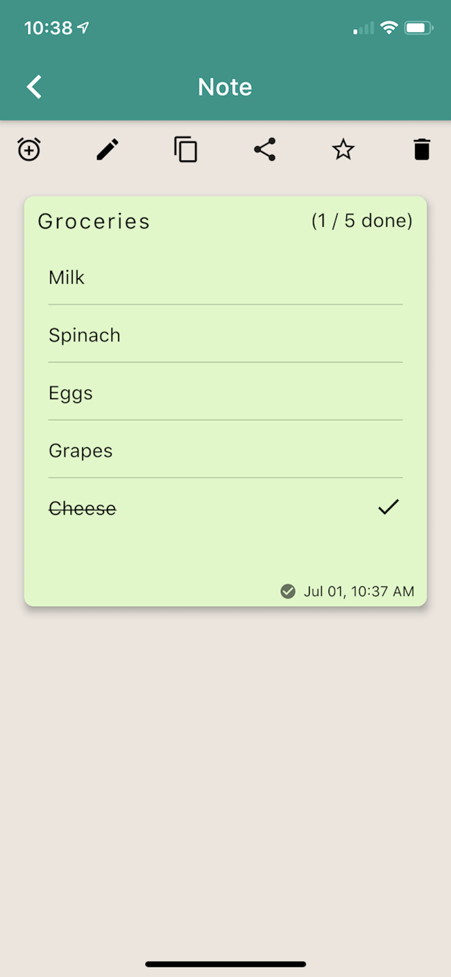The height and width of the screenshot is (977, 451).
Task: Tap the Jul 01, 10:37 AM timestamp
Action: pos(359,591)
